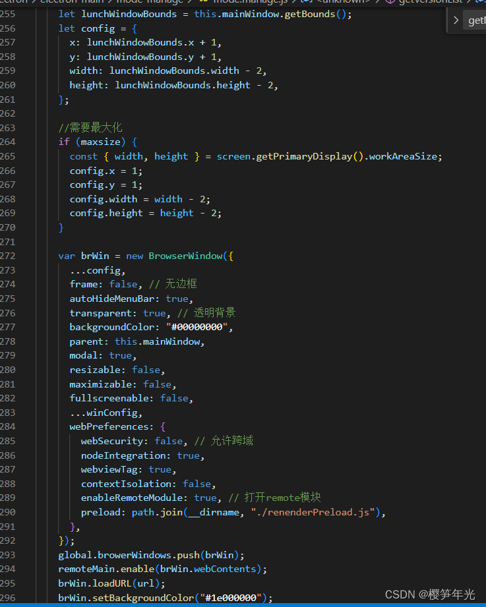Image resolution: width=486 pixels, height=607 pixels.
Task: Click the '...winConfig,' spread line
Action: click(106, 413)
